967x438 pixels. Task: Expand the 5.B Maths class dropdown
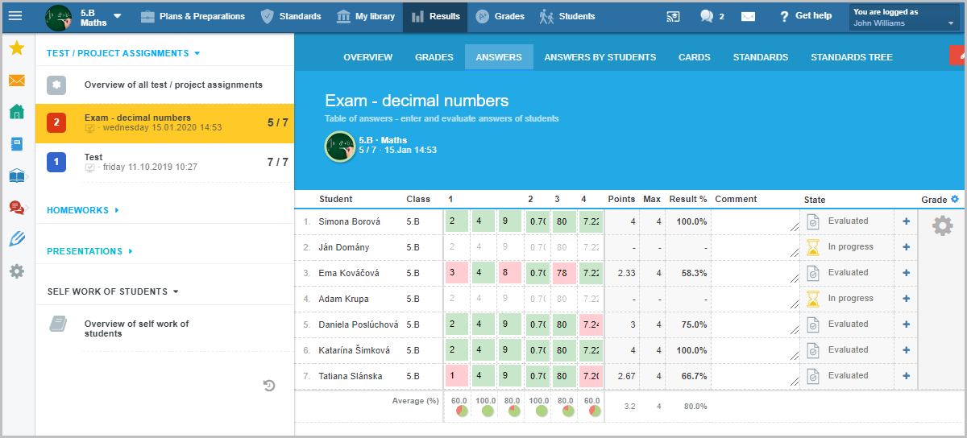click(118, 16)
